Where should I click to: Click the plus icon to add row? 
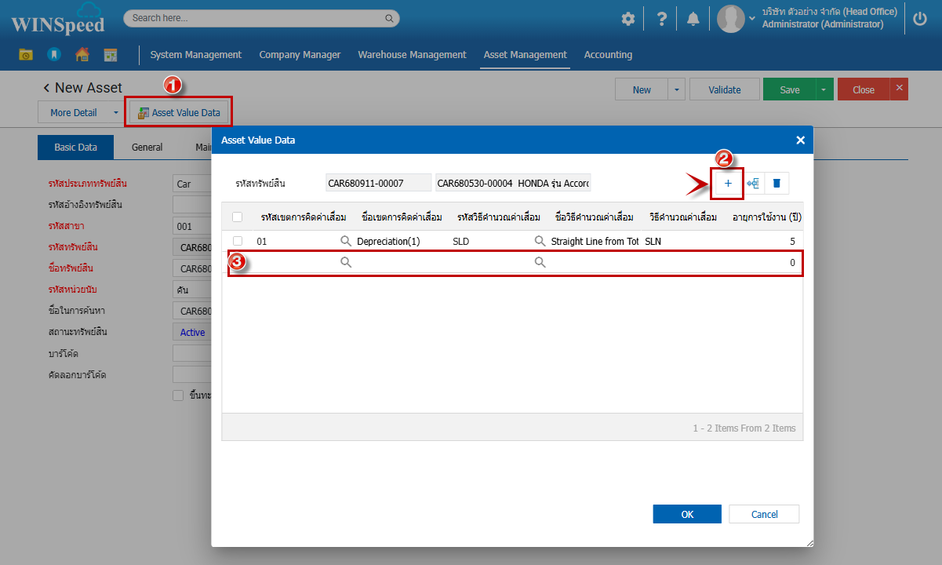727,183
